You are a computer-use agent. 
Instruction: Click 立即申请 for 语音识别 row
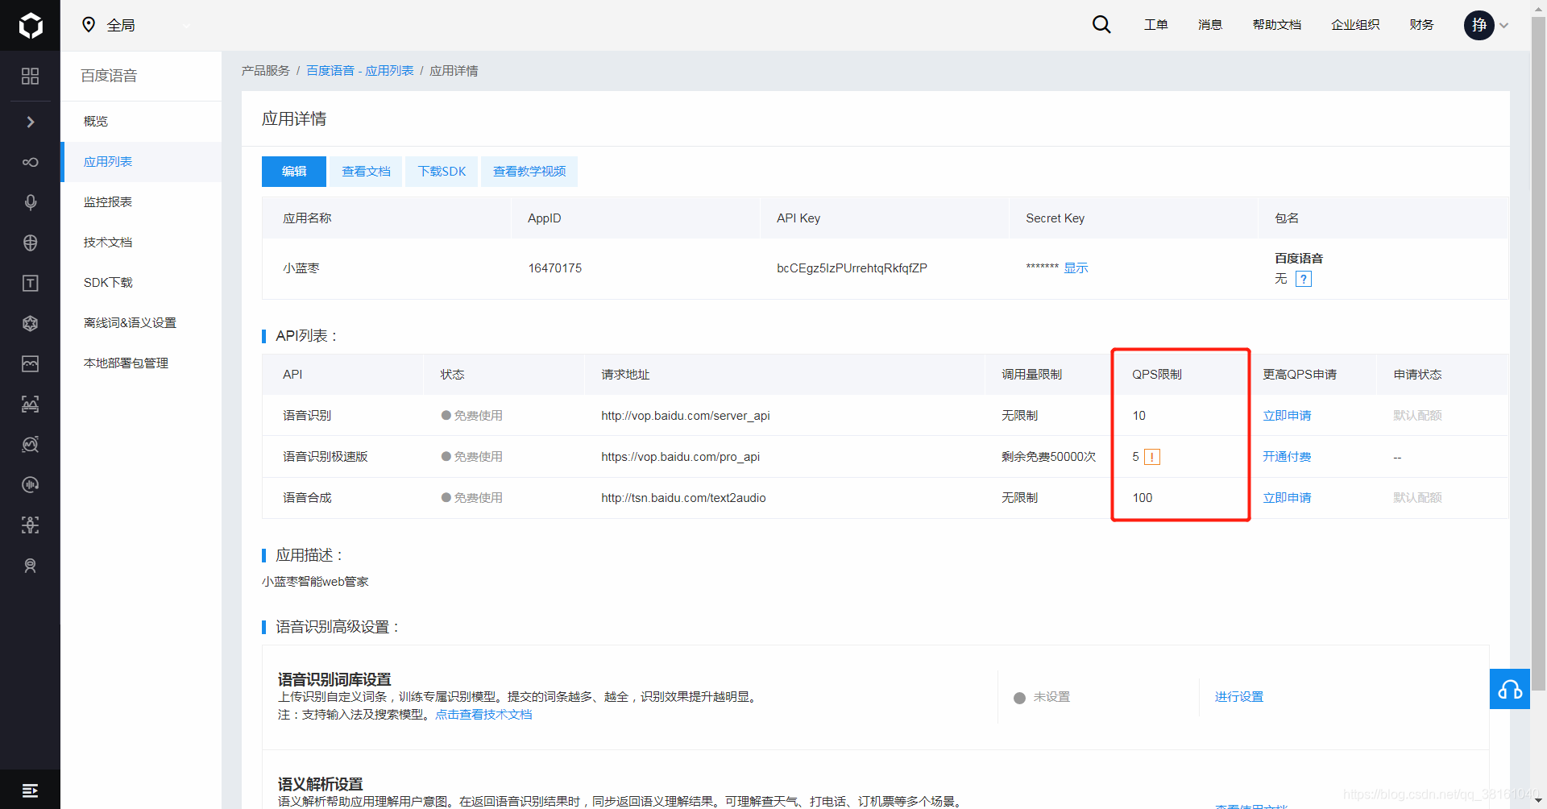1287,416
